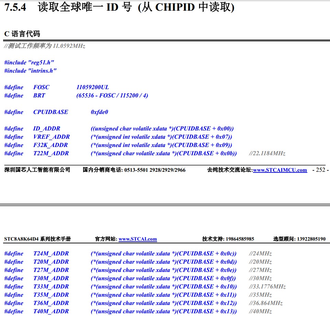Click the comment //40MHz
The width and height of the screenshot is (330, 316).
click(x=260, y=311)
